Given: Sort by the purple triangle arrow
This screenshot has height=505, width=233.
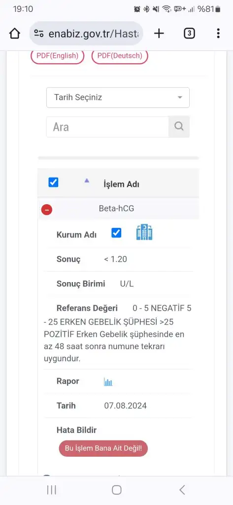Looking at the screenshot, I should pyautogui.click(x=87, y=180).
